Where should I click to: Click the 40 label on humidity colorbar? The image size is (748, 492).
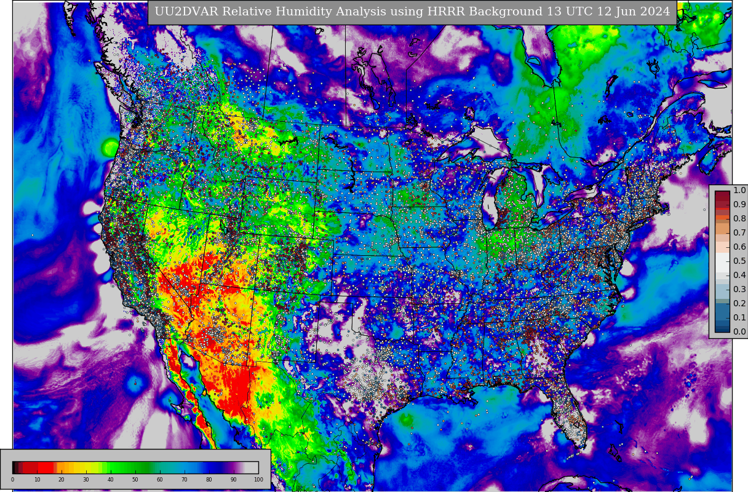pyautogui.click(x=111, y=480)
